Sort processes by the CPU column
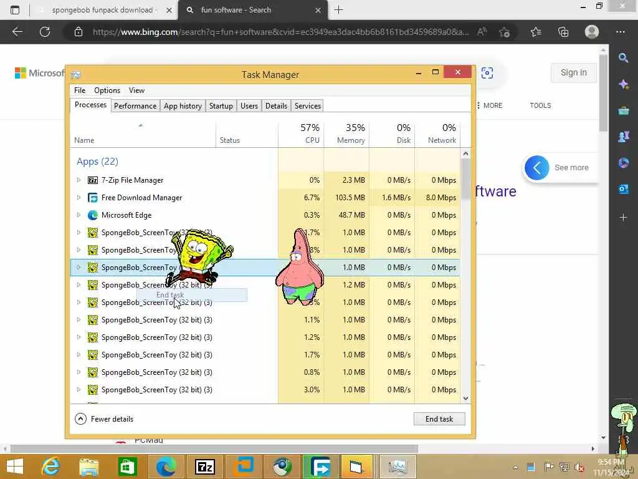The image size is (638, 479). 301,134
